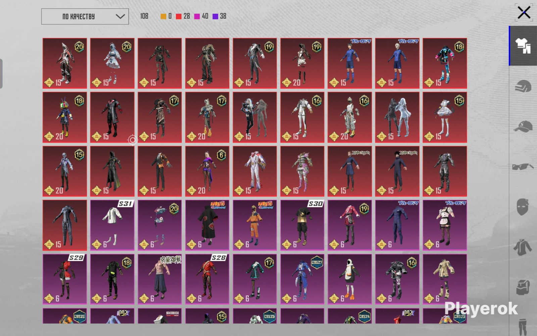The width and height of the screenshot is (537, 336).
Task: Choose the white suit with red collar
Action: pos(255,171)
